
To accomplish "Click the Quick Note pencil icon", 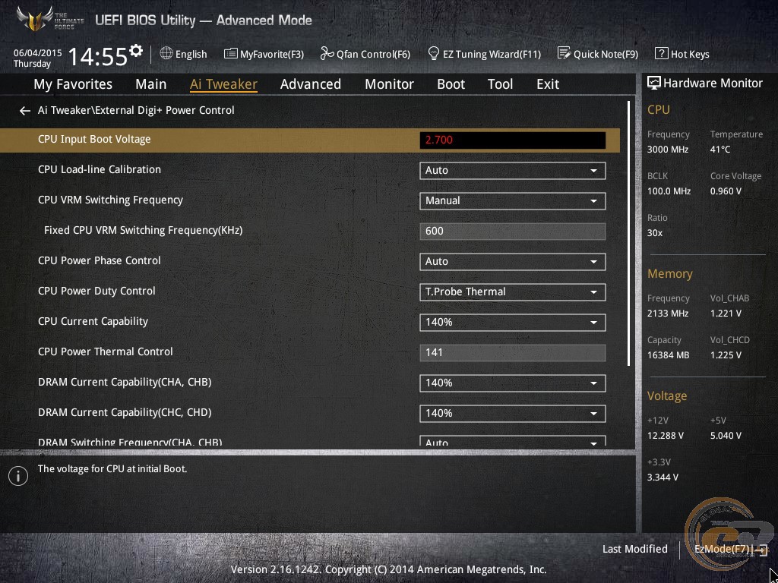I will [565, 54].
